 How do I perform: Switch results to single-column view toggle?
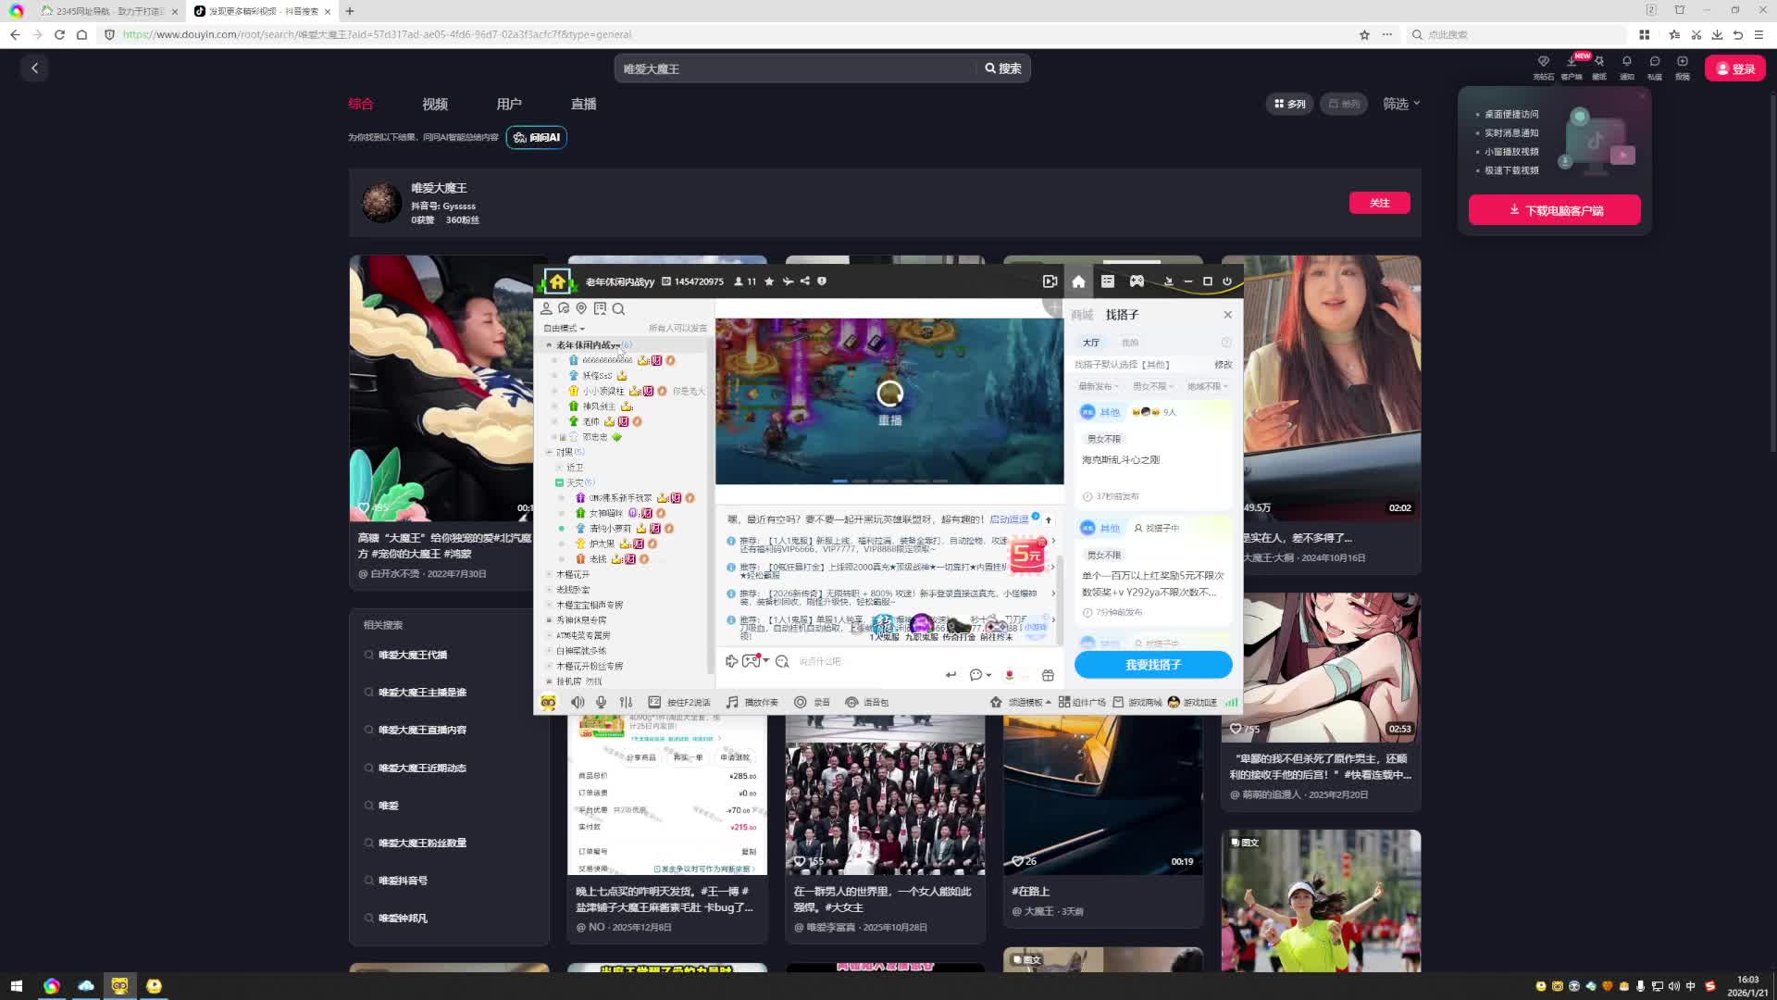1344,104
